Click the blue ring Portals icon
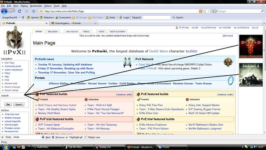The image size is (266, 150). pyautogui.click(x=231, y=81)
